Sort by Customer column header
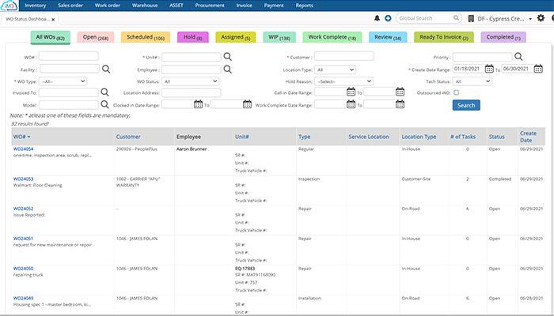 (128, 137)
